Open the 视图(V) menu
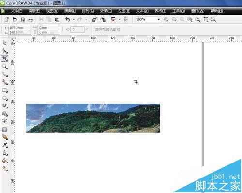This screenshot has width=242, height=193. (52, 11)
